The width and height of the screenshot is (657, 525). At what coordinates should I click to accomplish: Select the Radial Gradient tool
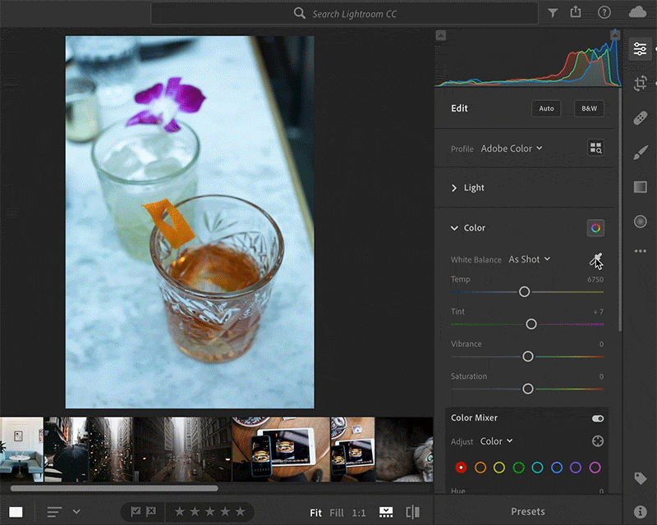pos(641,221)
